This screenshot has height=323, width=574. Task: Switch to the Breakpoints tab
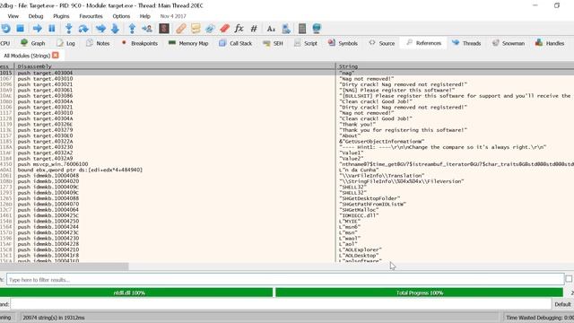point(140,43)
